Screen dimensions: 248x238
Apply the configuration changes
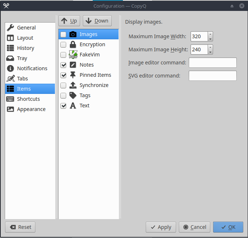161,227
